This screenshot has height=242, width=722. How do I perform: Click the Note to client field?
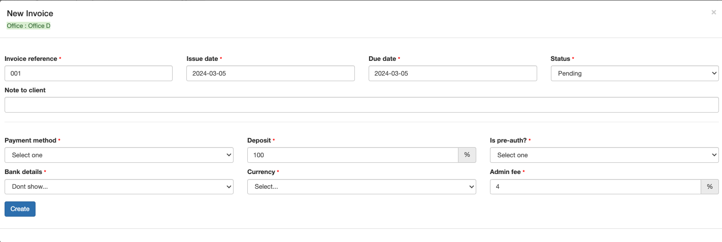(361, 105)
